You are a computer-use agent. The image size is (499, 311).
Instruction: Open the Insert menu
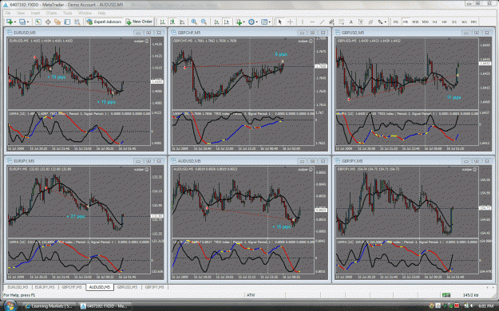35,13
